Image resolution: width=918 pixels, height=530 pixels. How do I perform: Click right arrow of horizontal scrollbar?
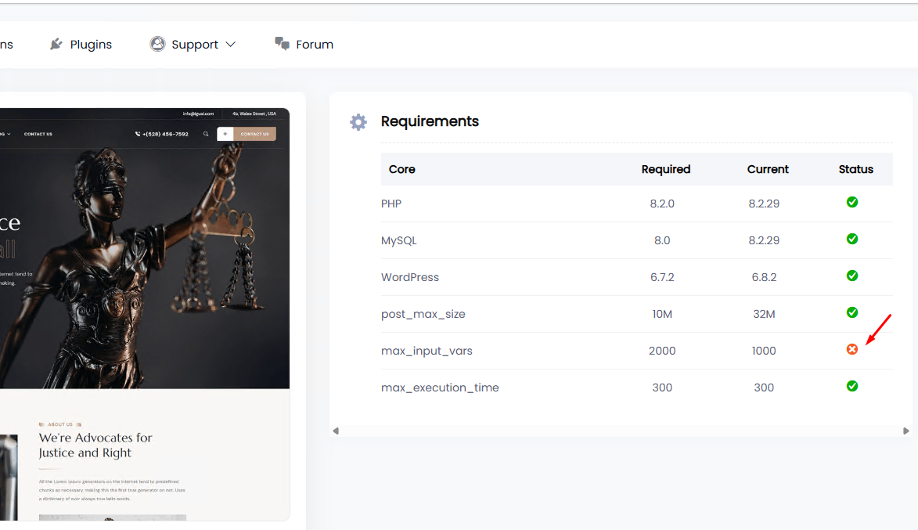[905, 431]
